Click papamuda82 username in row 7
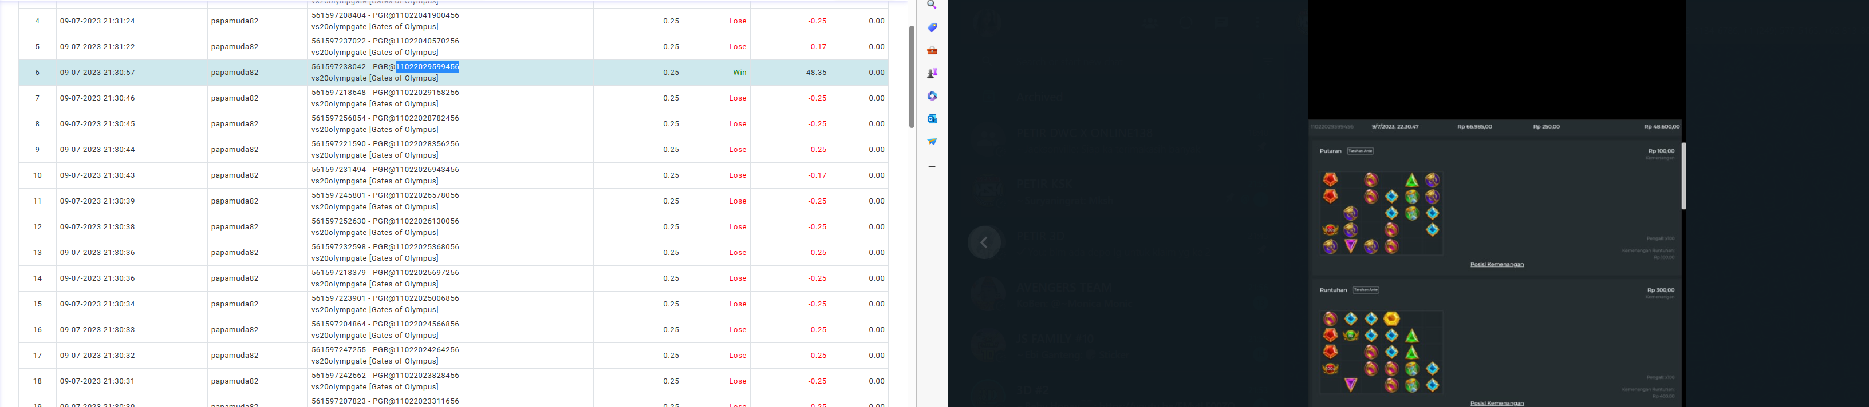This screenshot has height=407, width=1869. (234, 98)
